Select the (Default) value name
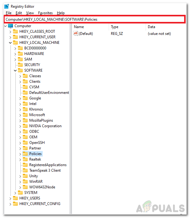190x218 pixels. pyautogui.click(x=86, y=34)
